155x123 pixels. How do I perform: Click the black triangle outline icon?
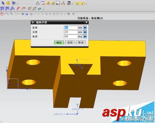coord(38,3)
